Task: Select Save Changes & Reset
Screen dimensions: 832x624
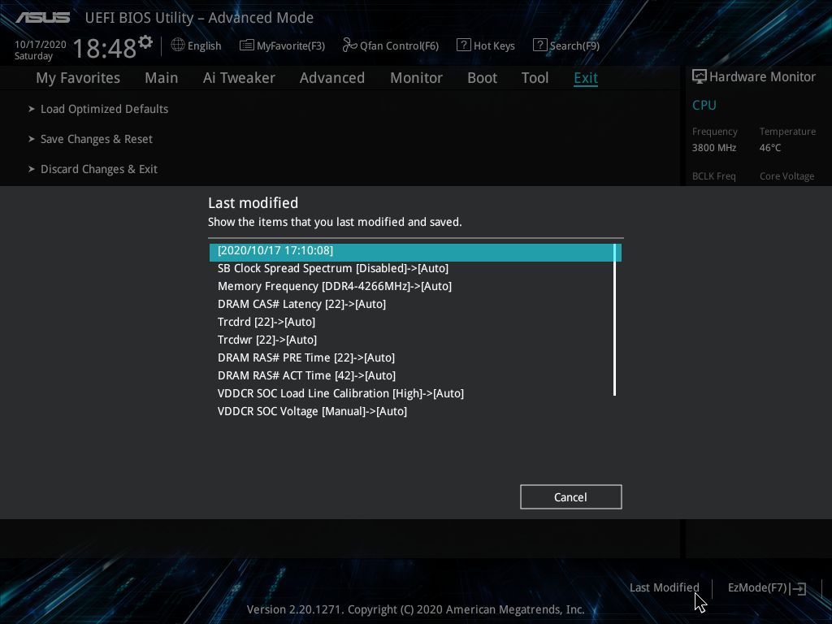Action: pos(97,139)
